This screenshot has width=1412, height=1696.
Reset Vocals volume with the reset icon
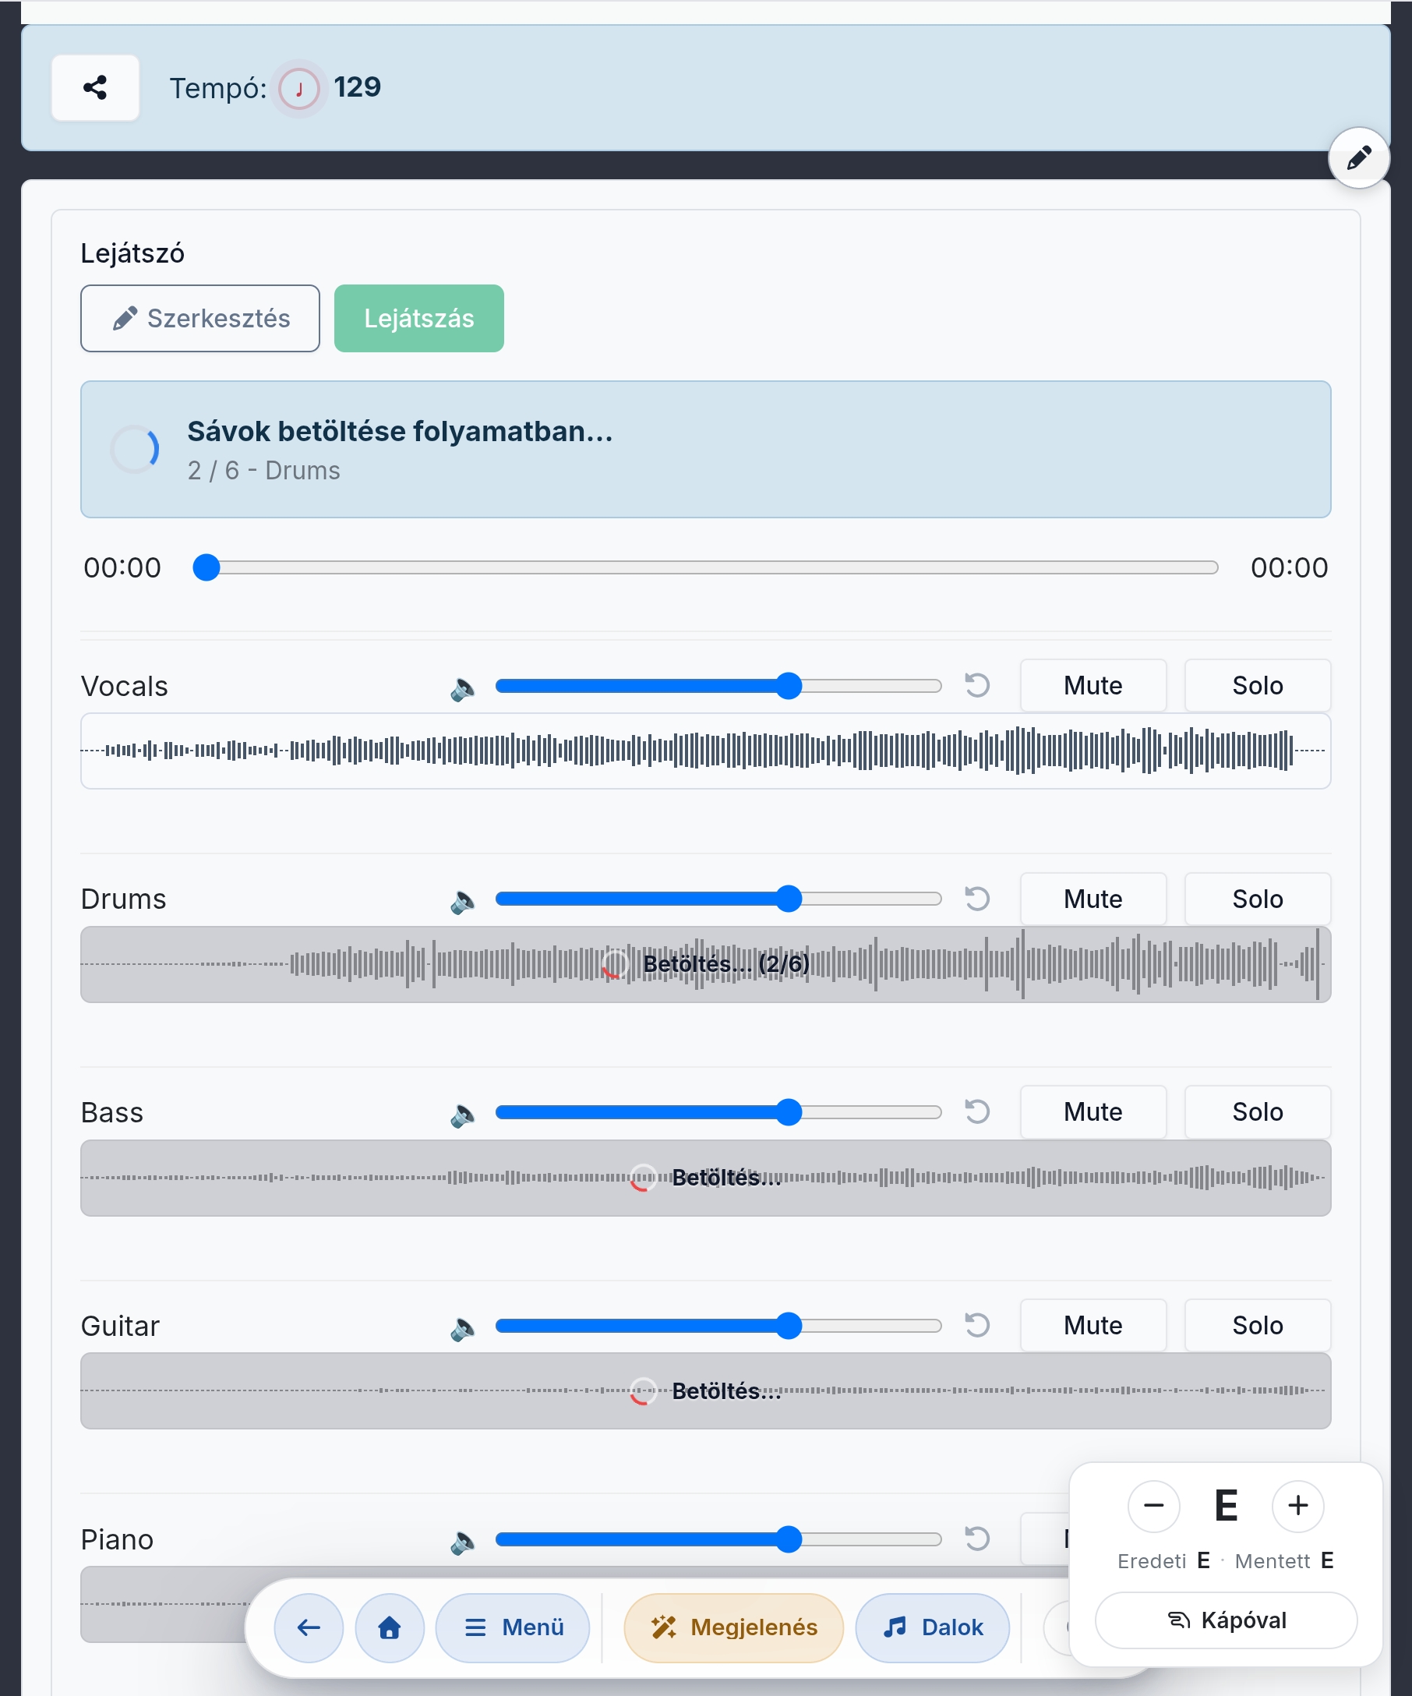coord(977,686)
